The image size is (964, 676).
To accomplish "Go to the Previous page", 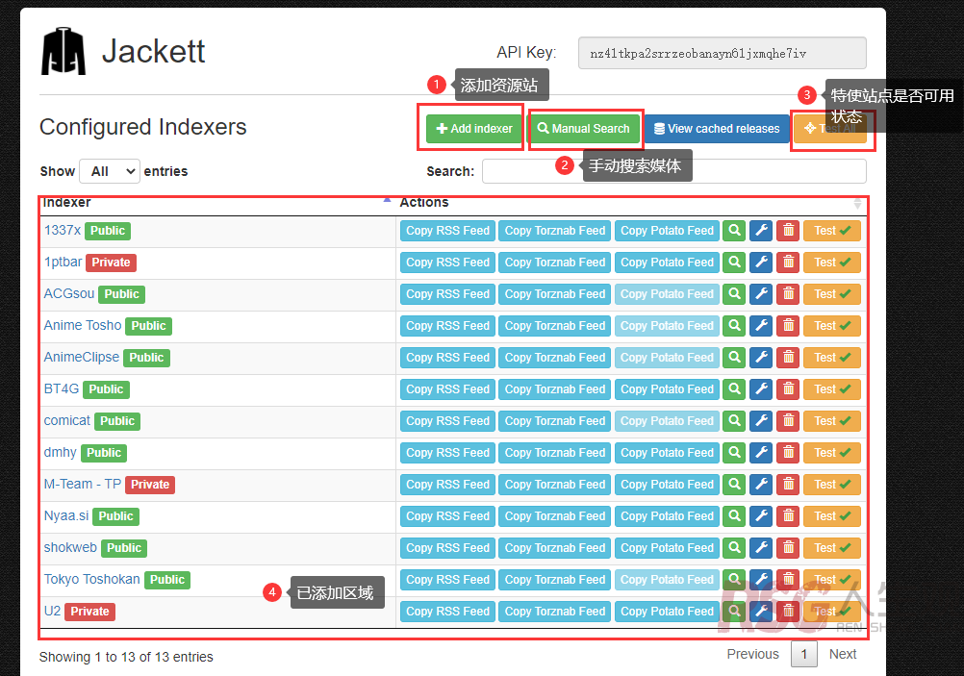I will coord(753,654).
